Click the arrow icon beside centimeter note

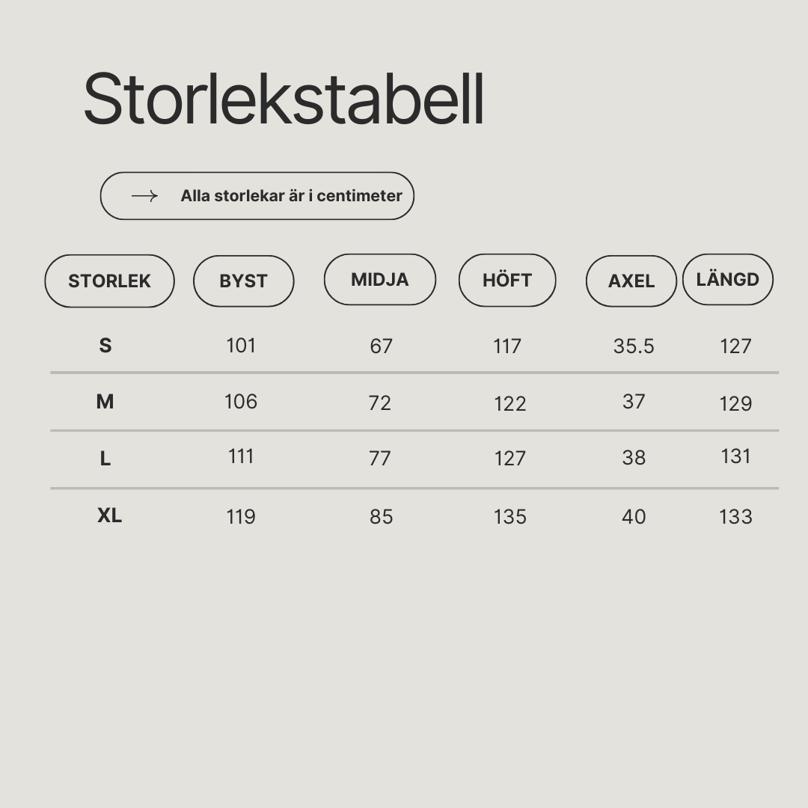pos(145,196)
